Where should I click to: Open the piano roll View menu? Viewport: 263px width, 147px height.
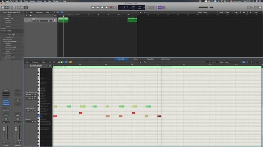point(44,62)
